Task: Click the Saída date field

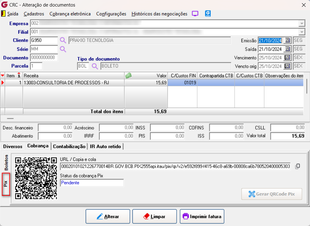Action: [x=271, y=49]
